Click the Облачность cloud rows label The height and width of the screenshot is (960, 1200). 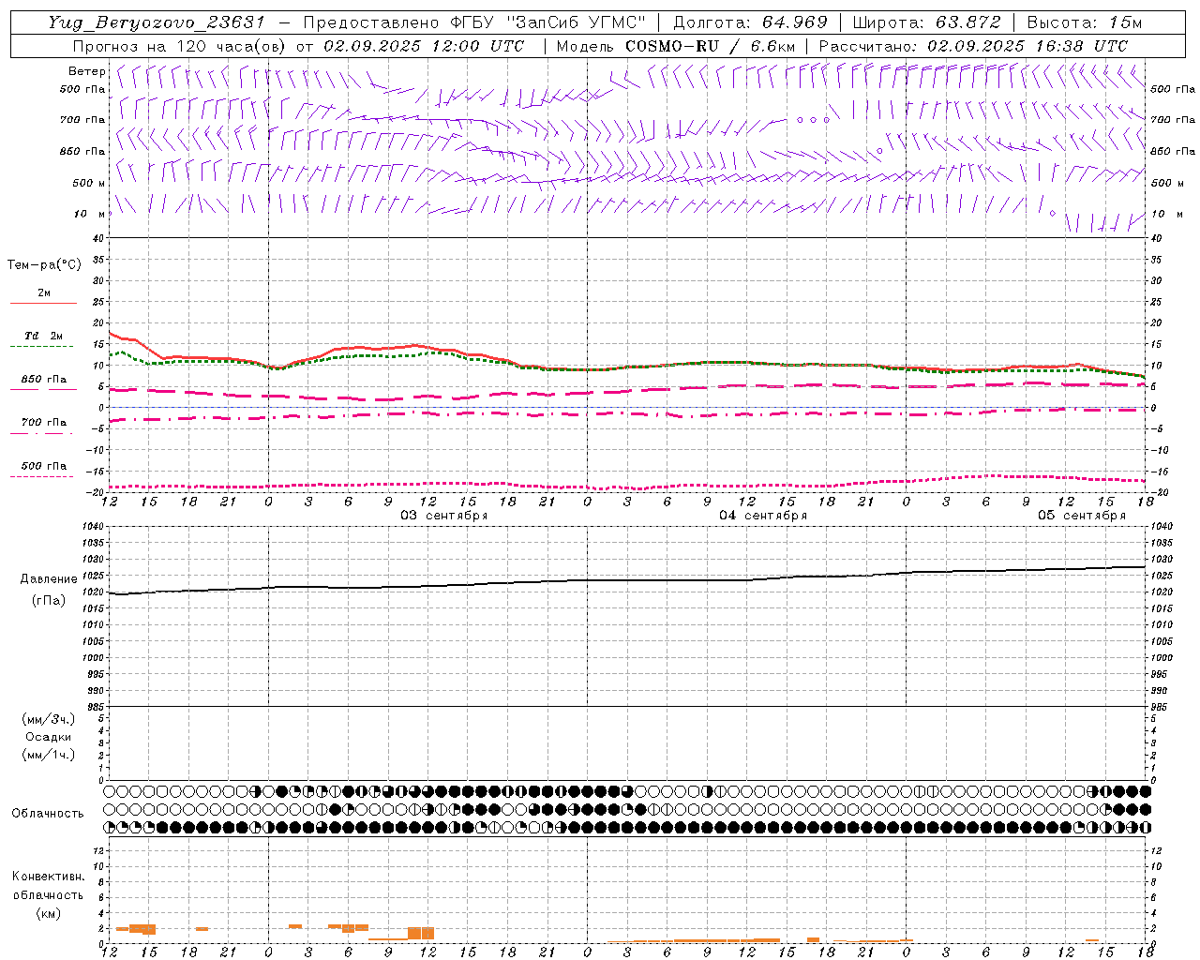point(48,813)
